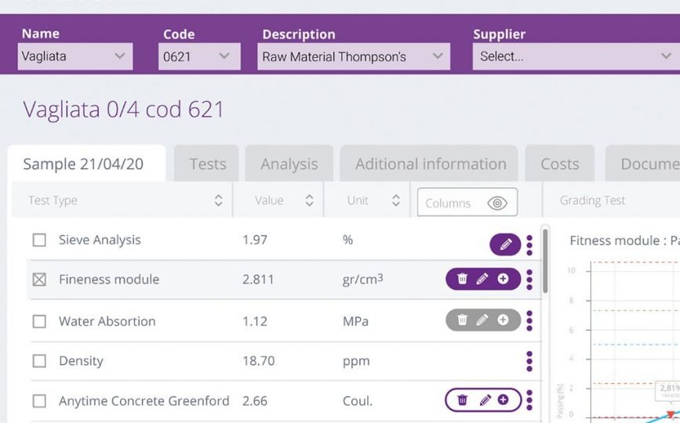Switch to the Tests tab

click(208, 164)
